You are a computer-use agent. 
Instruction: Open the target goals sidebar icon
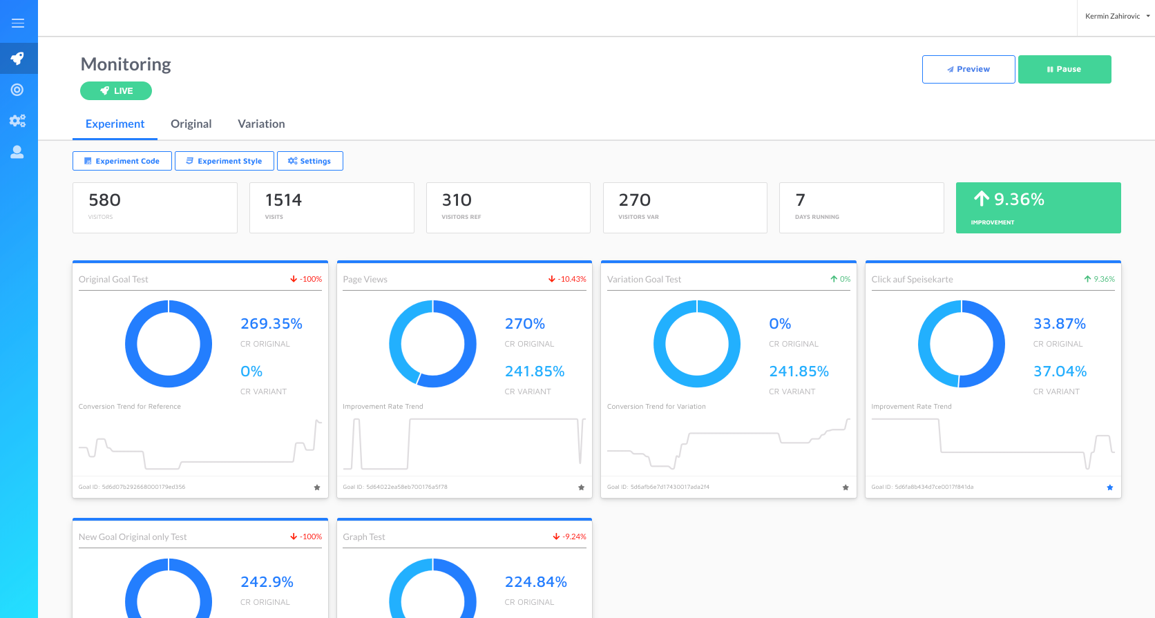[x=17, y=90]
